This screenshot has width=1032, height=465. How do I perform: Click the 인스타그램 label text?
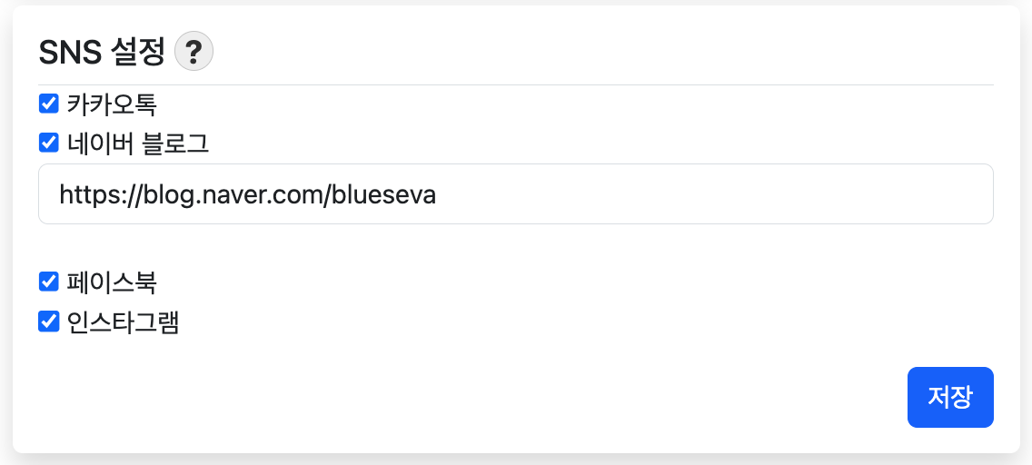123,322
